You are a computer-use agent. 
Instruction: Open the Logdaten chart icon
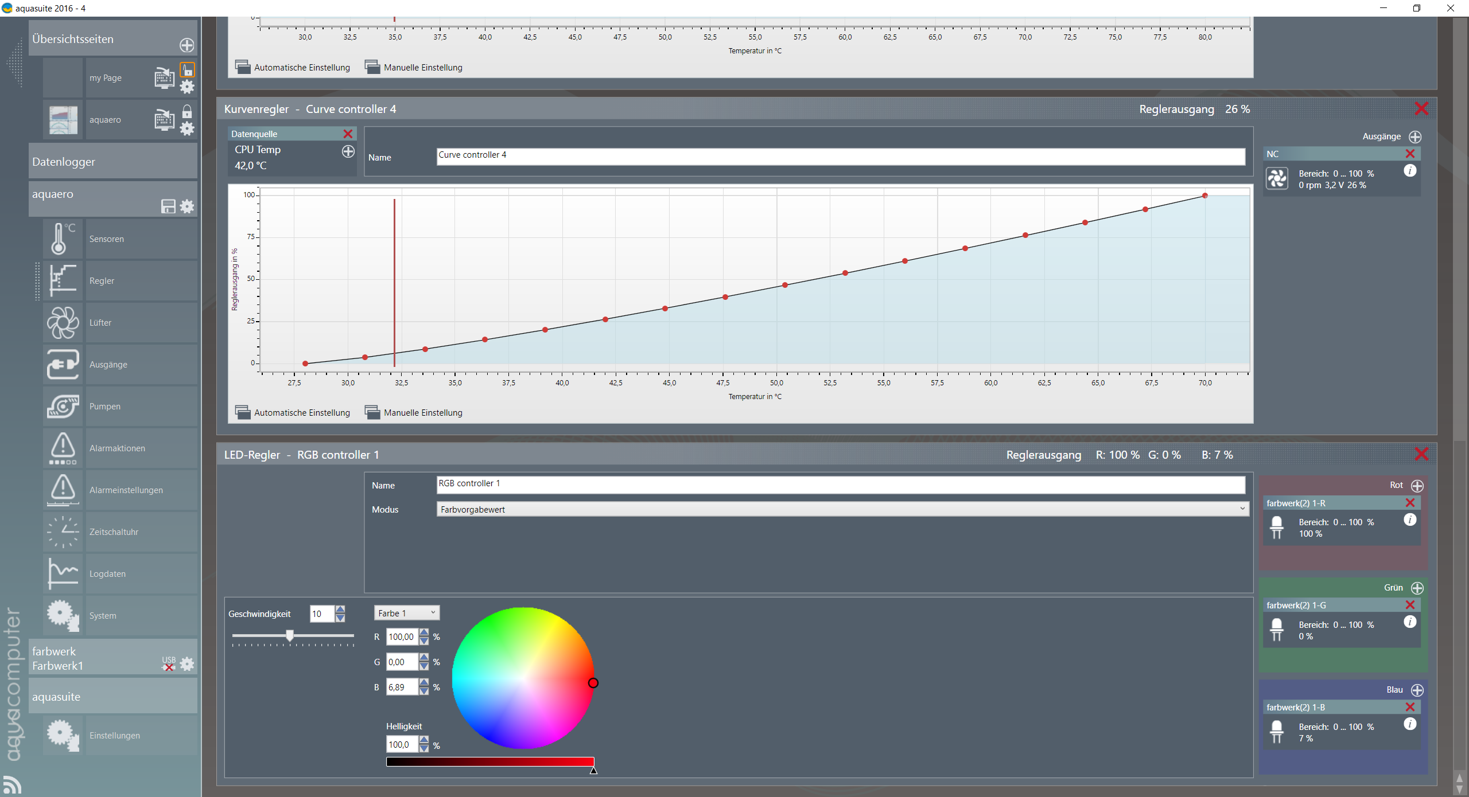[x=63, y=574]
